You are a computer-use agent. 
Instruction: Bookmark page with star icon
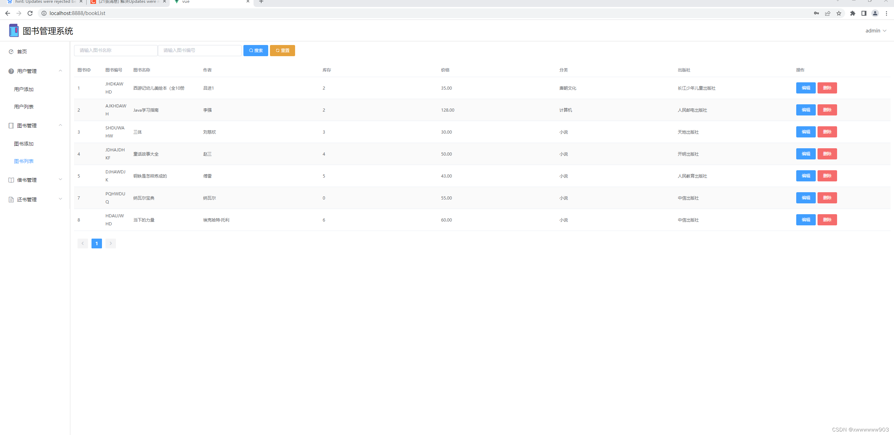(x=839, y=13)
